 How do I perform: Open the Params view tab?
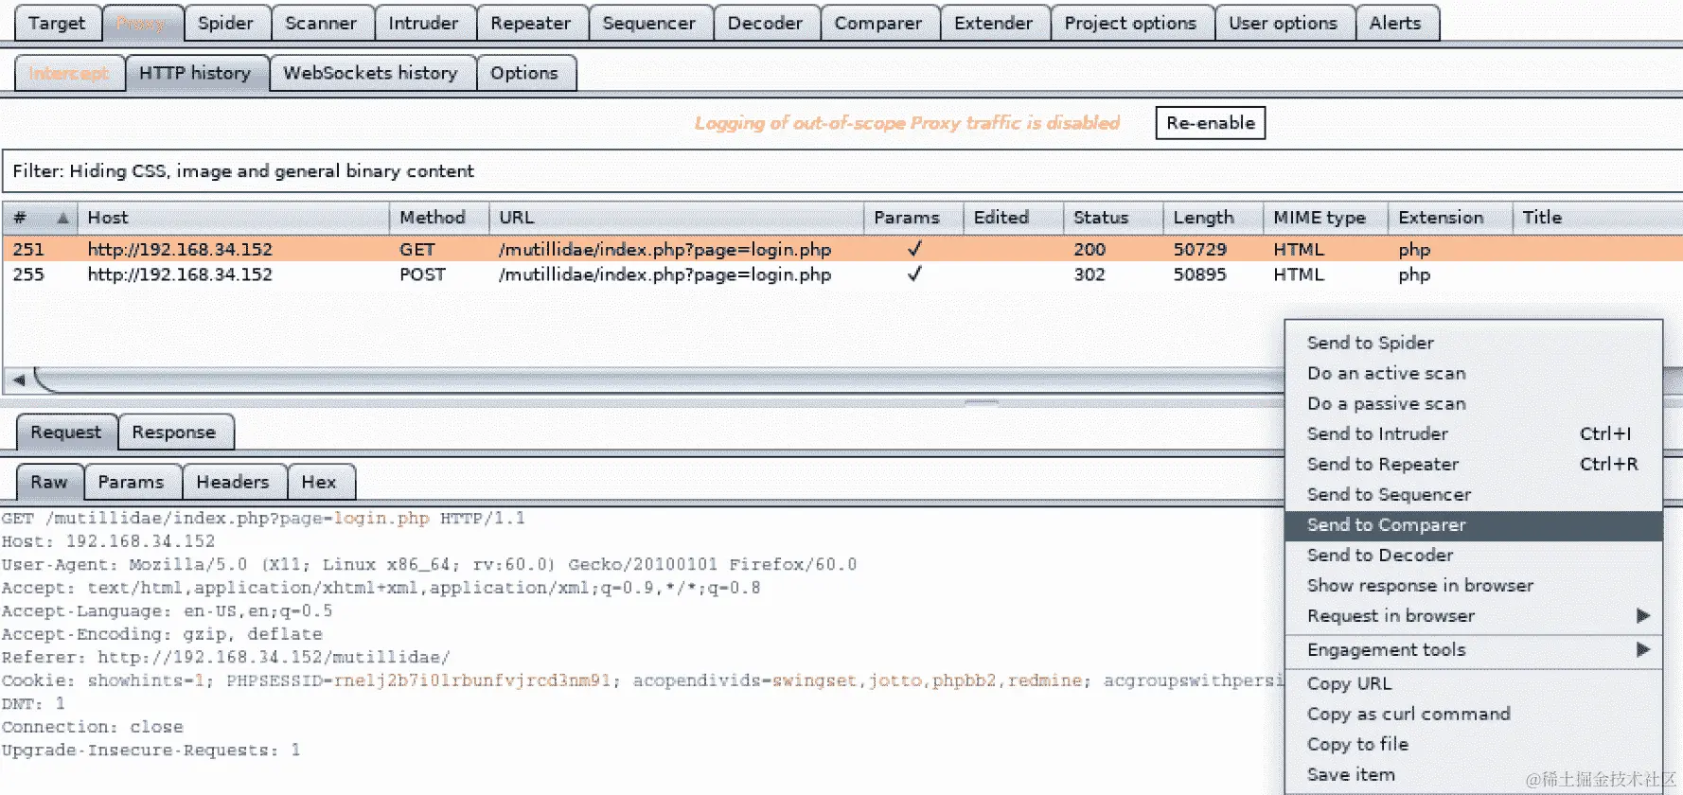(x=131, y=483)
